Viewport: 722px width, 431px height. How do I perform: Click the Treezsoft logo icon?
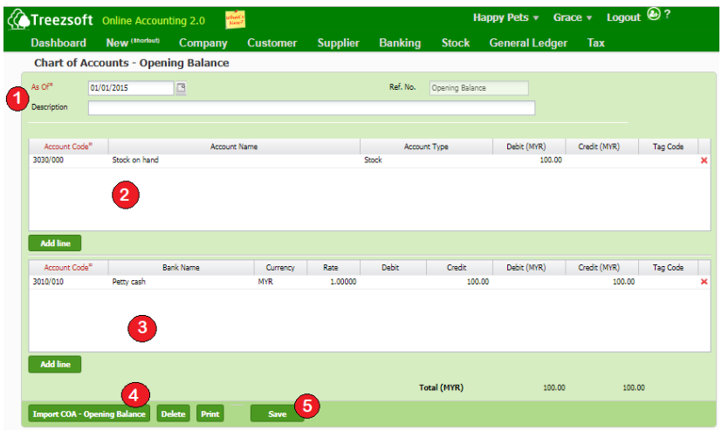pos(17,18)
